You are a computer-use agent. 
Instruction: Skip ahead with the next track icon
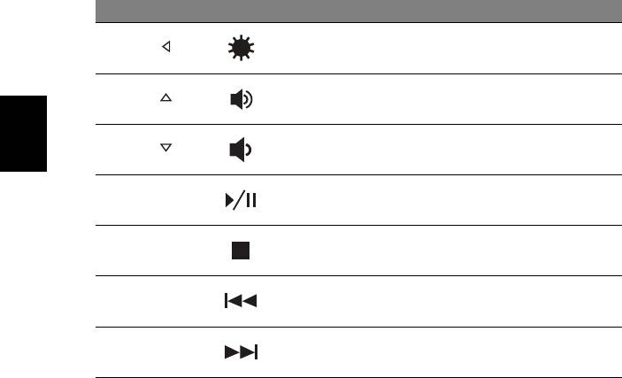(x=241, y=352)
